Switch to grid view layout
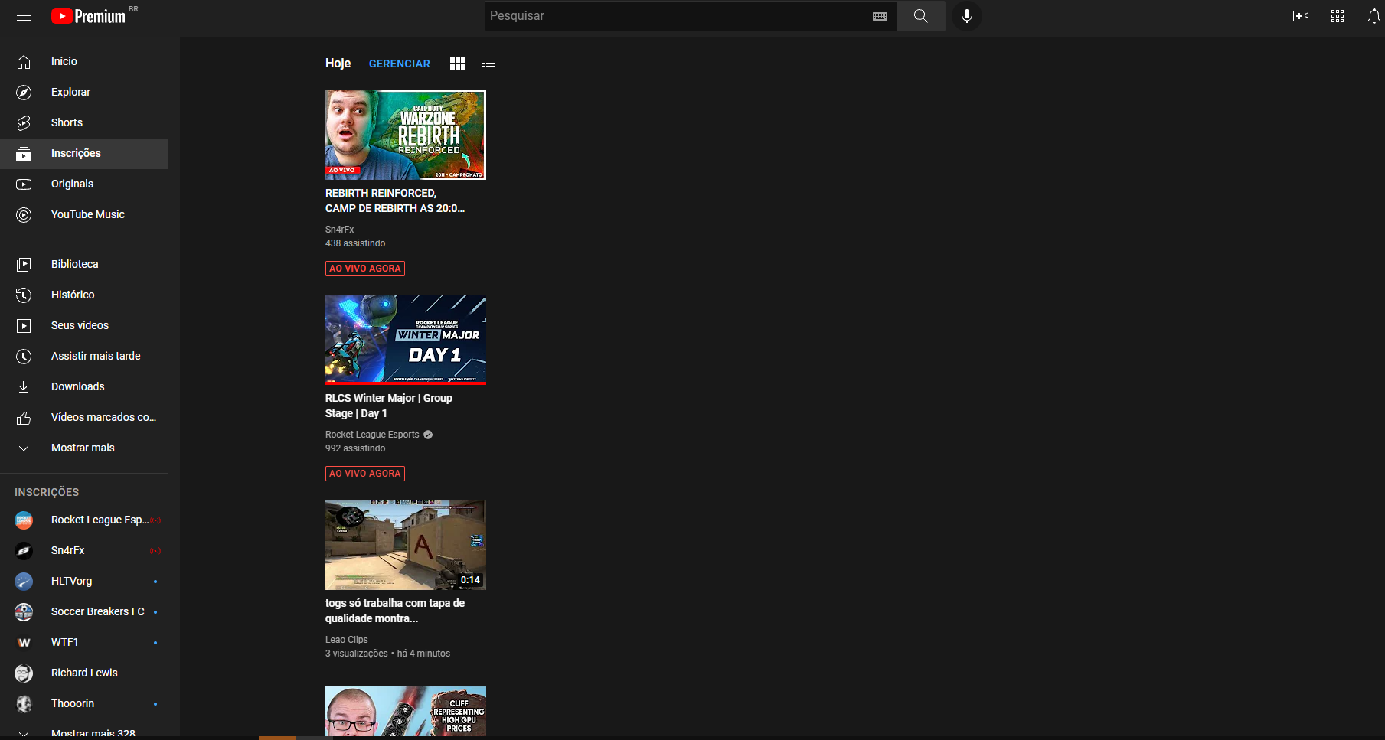 [458, 64]
